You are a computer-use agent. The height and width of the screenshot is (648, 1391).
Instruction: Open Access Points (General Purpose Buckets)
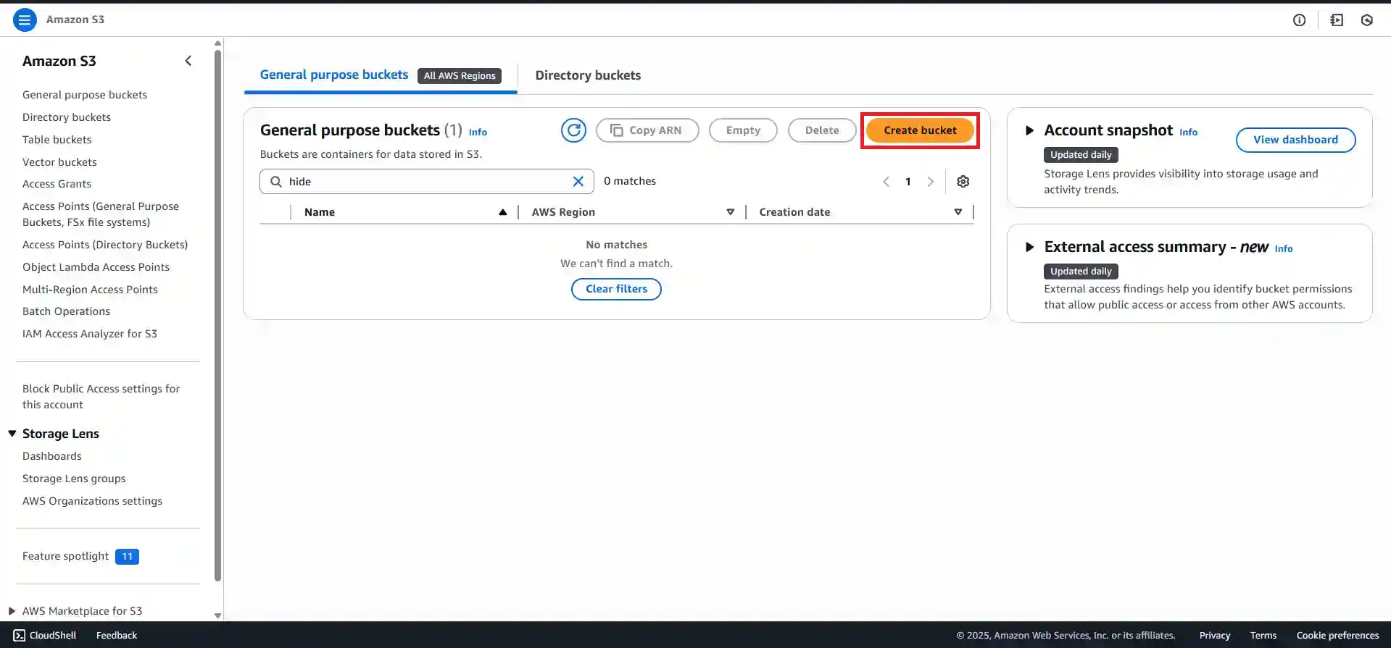point(101,214)
